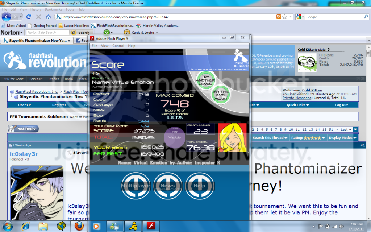Open the Control menu in Flash Player
This screenshot has width=371, height=232.
[118, 46]
